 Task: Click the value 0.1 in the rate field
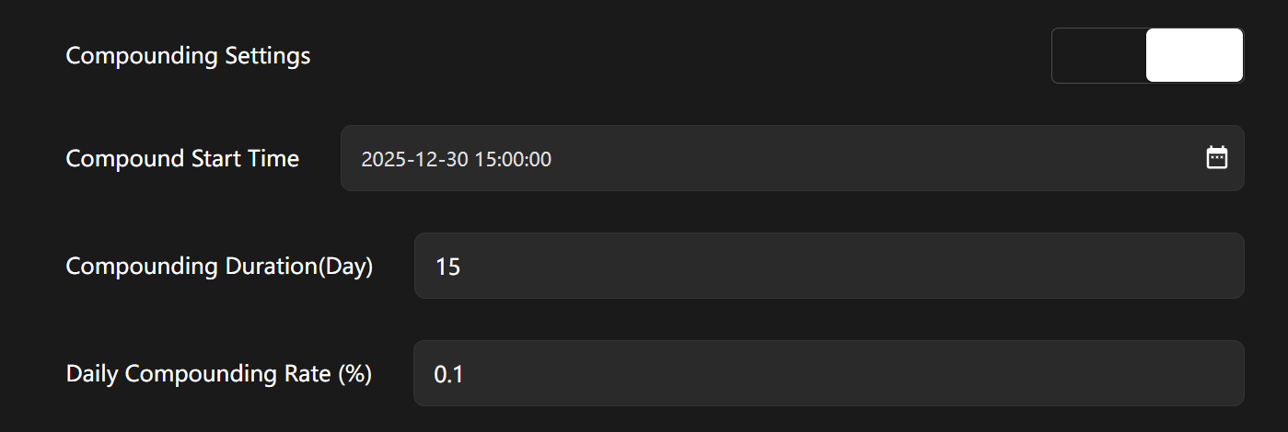[448, 374]
